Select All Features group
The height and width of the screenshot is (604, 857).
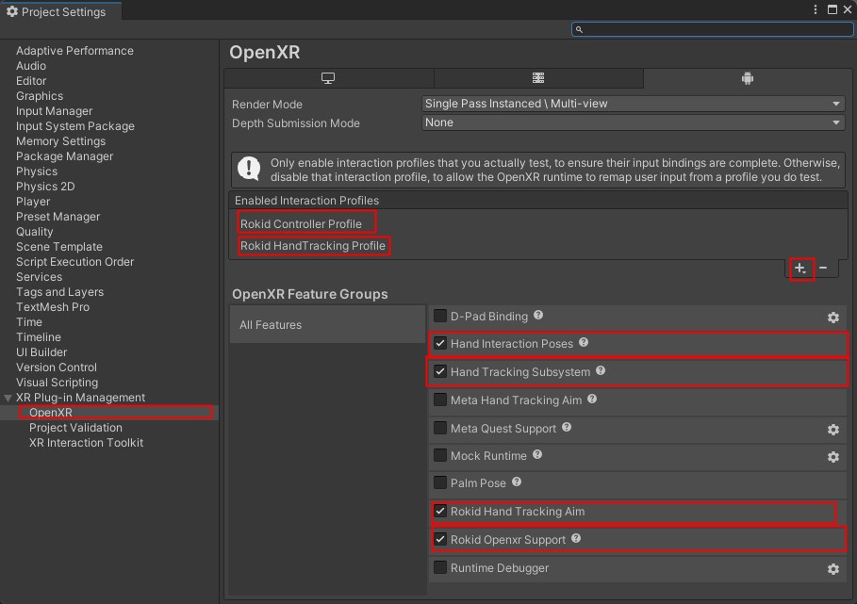[327, 325]
